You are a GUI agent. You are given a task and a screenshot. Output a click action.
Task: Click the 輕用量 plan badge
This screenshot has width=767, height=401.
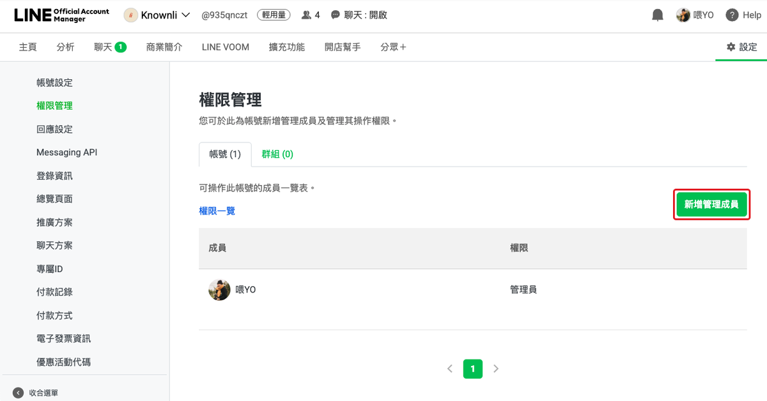pyautogui.click(x=274, y=15)
